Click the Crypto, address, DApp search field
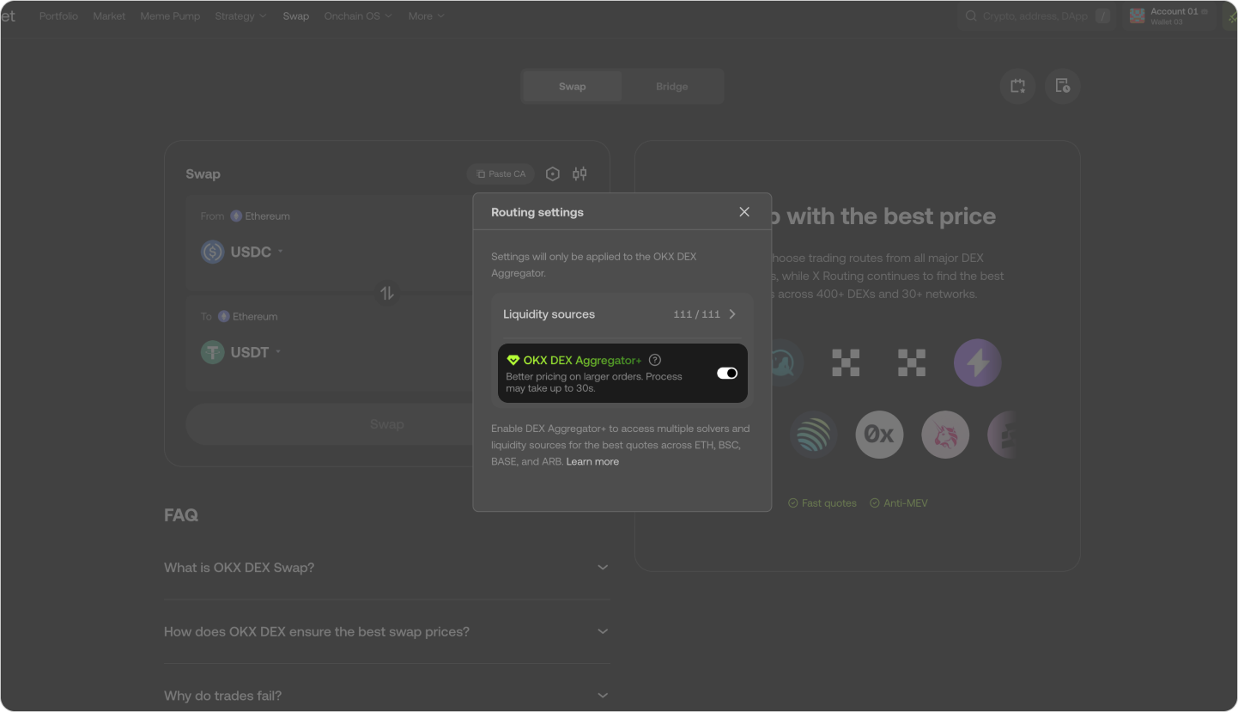The image size is (1238, 712). [1037, 16]
